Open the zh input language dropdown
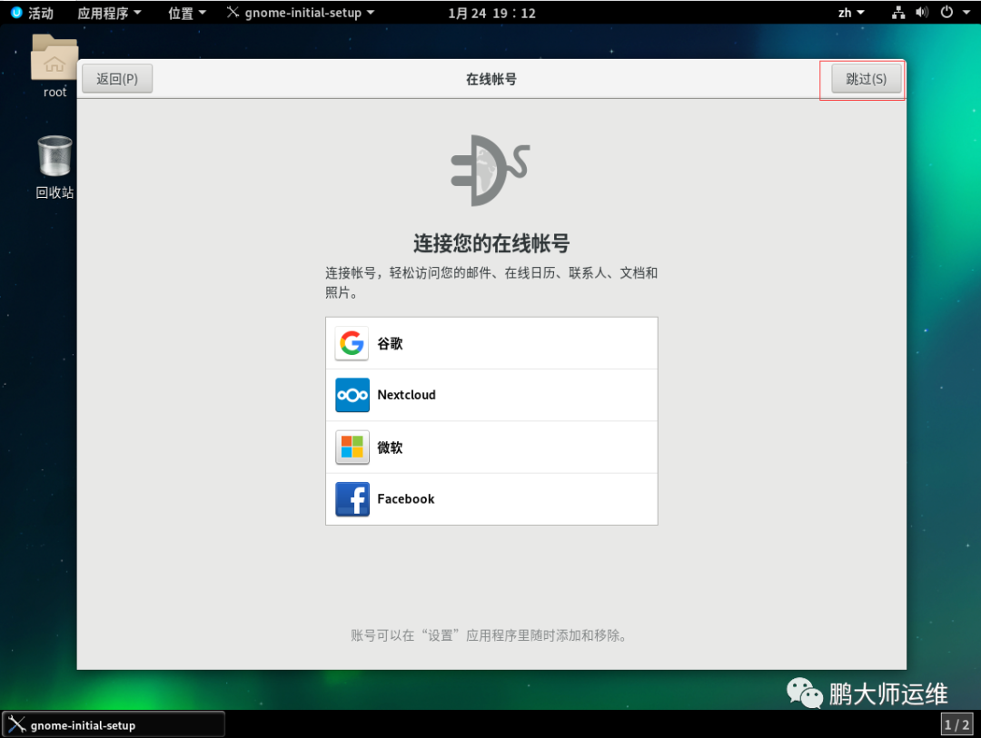Image resolution: width=981 pixels, height=738 pixels. 851,13
